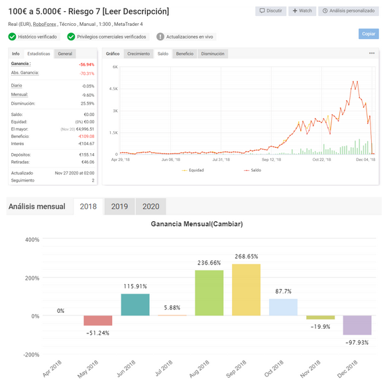The height and width of the screenshot is (391, 387).
Task: Click the -€109.08 Beneficio value
Action: click(x=86, y=136)
